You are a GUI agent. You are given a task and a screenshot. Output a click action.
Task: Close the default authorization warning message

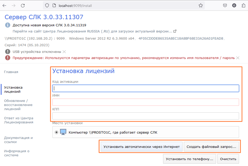click(238, 58)
